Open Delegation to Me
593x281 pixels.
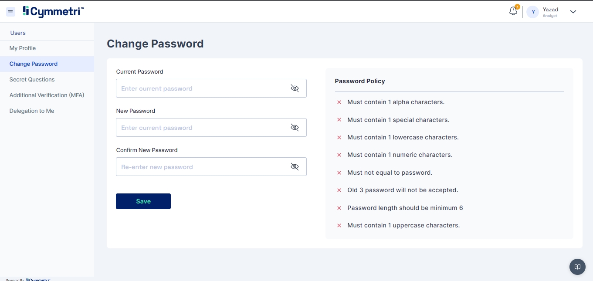[32, 111]
